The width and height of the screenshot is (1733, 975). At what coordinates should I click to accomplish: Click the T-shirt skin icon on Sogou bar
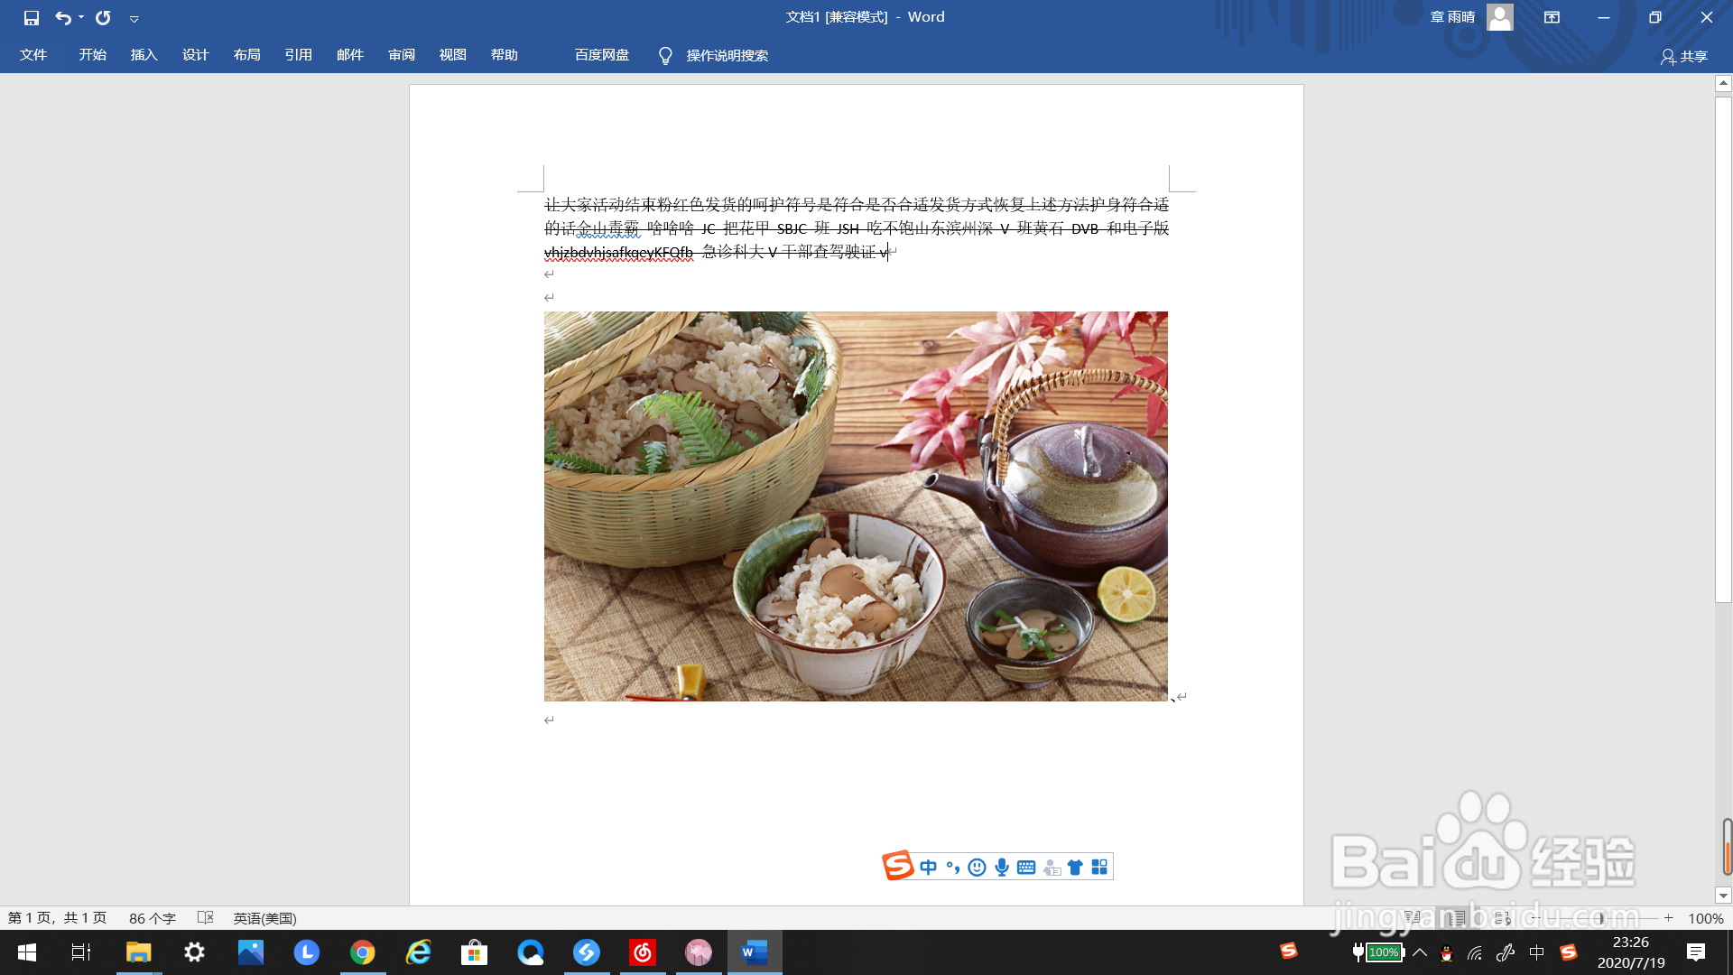tap(1074, 866)
